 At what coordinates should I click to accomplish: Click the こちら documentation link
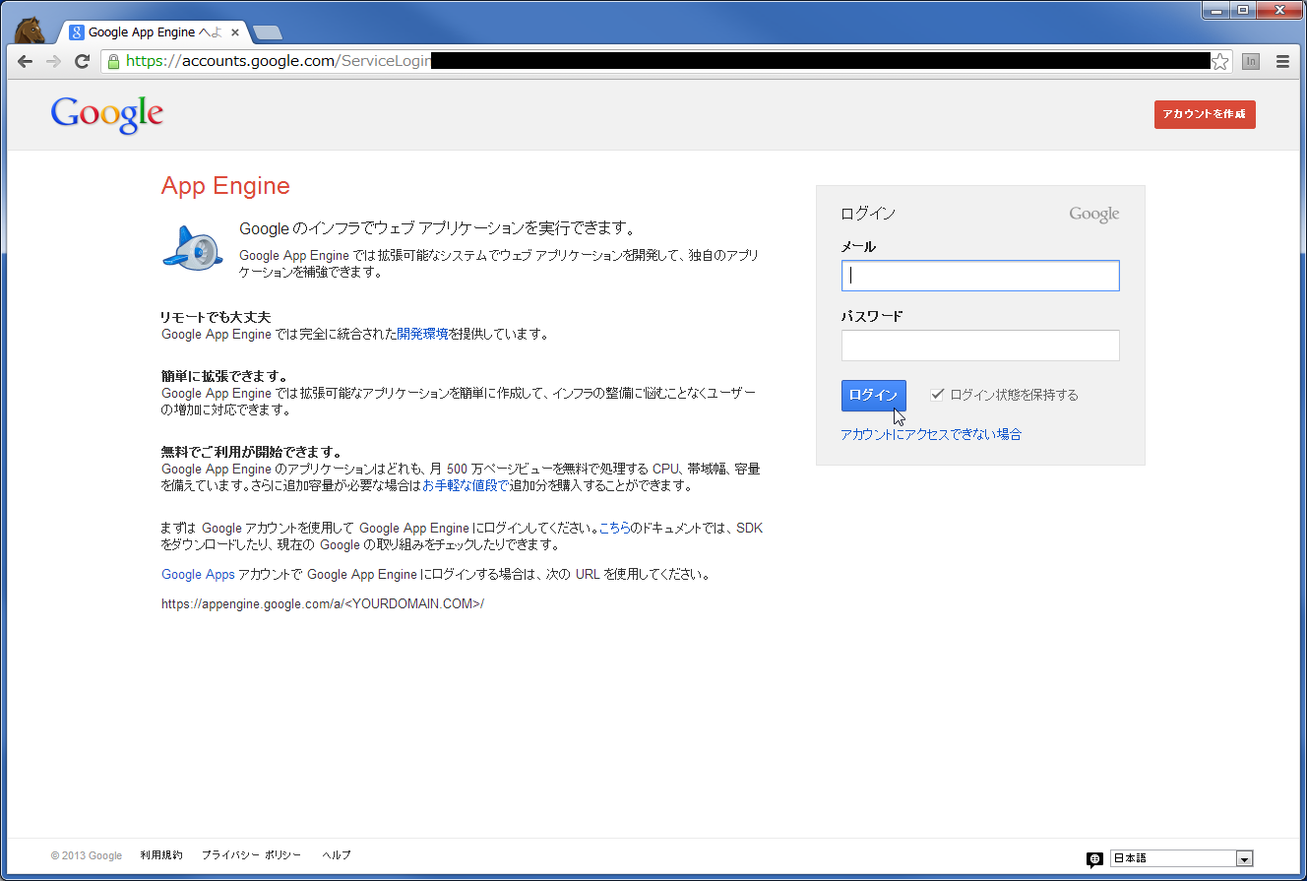pos(614,529)
